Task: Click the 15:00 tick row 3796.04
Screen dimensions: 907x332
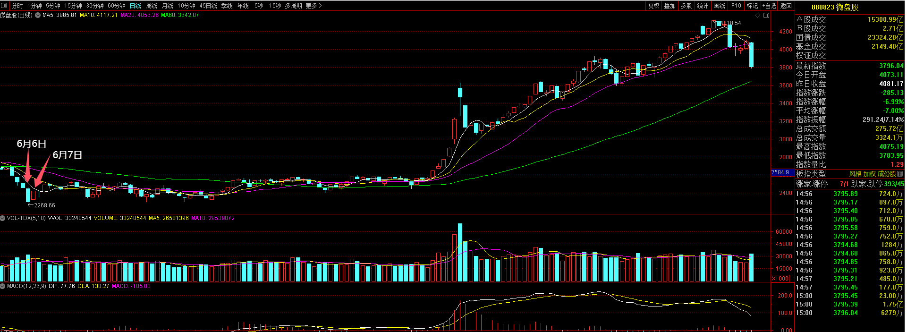Action: coord(850,313)
